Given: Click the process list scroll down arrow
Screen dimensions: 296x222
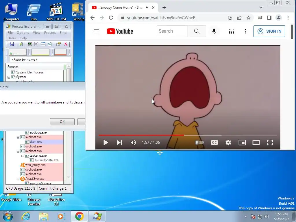Looking at the screenshot, I should point(69,177).
